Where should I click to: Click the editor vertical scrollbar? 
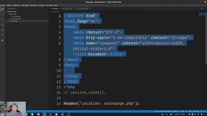[206, 38]
